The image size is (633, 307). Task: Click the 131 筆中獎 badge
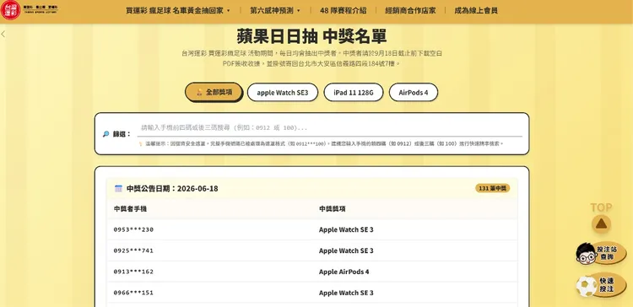click(x=493, y=188)
